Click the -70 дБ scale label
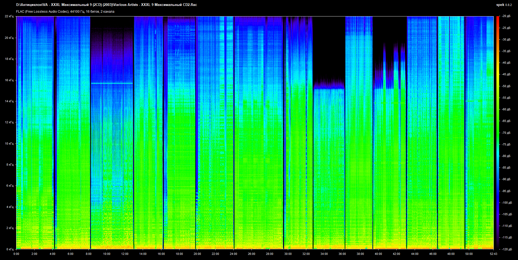 (506, 133)
